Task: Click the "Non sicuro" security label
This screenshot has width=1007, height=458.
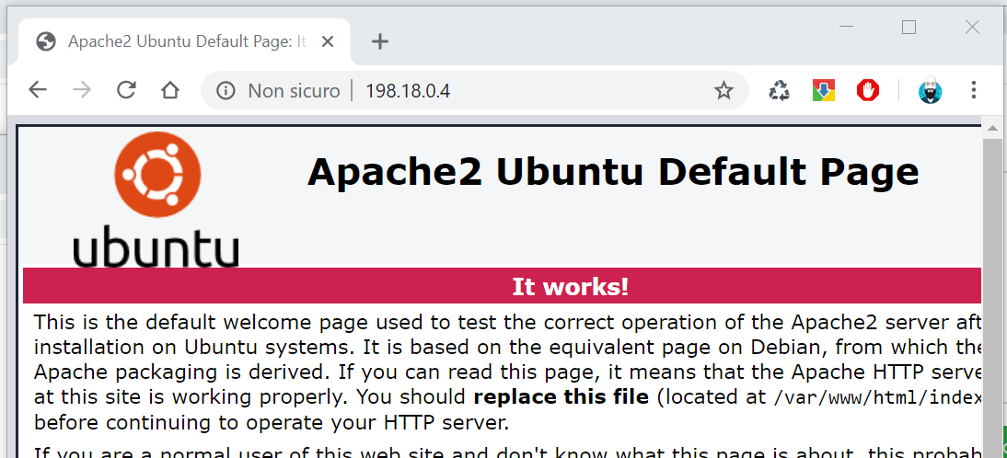Action: pos(294,90)
